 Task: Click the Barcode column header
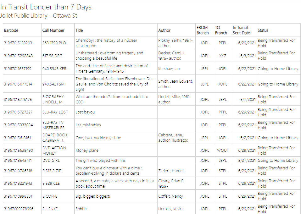(x=11, y=30)
